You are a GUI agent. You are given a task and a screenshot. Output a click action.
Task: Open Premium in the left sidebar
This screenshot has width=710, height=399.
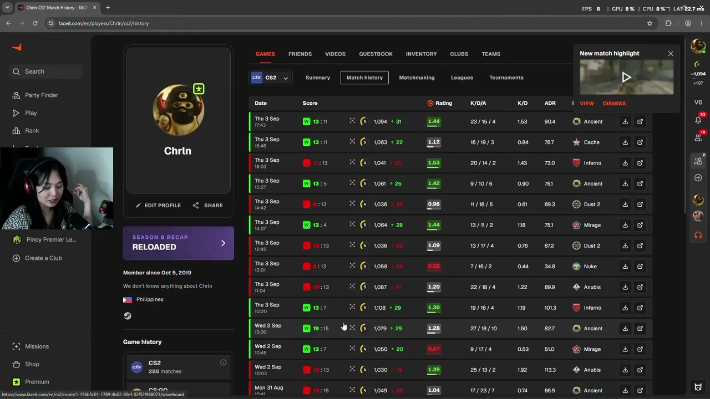(x=37, y=382)
